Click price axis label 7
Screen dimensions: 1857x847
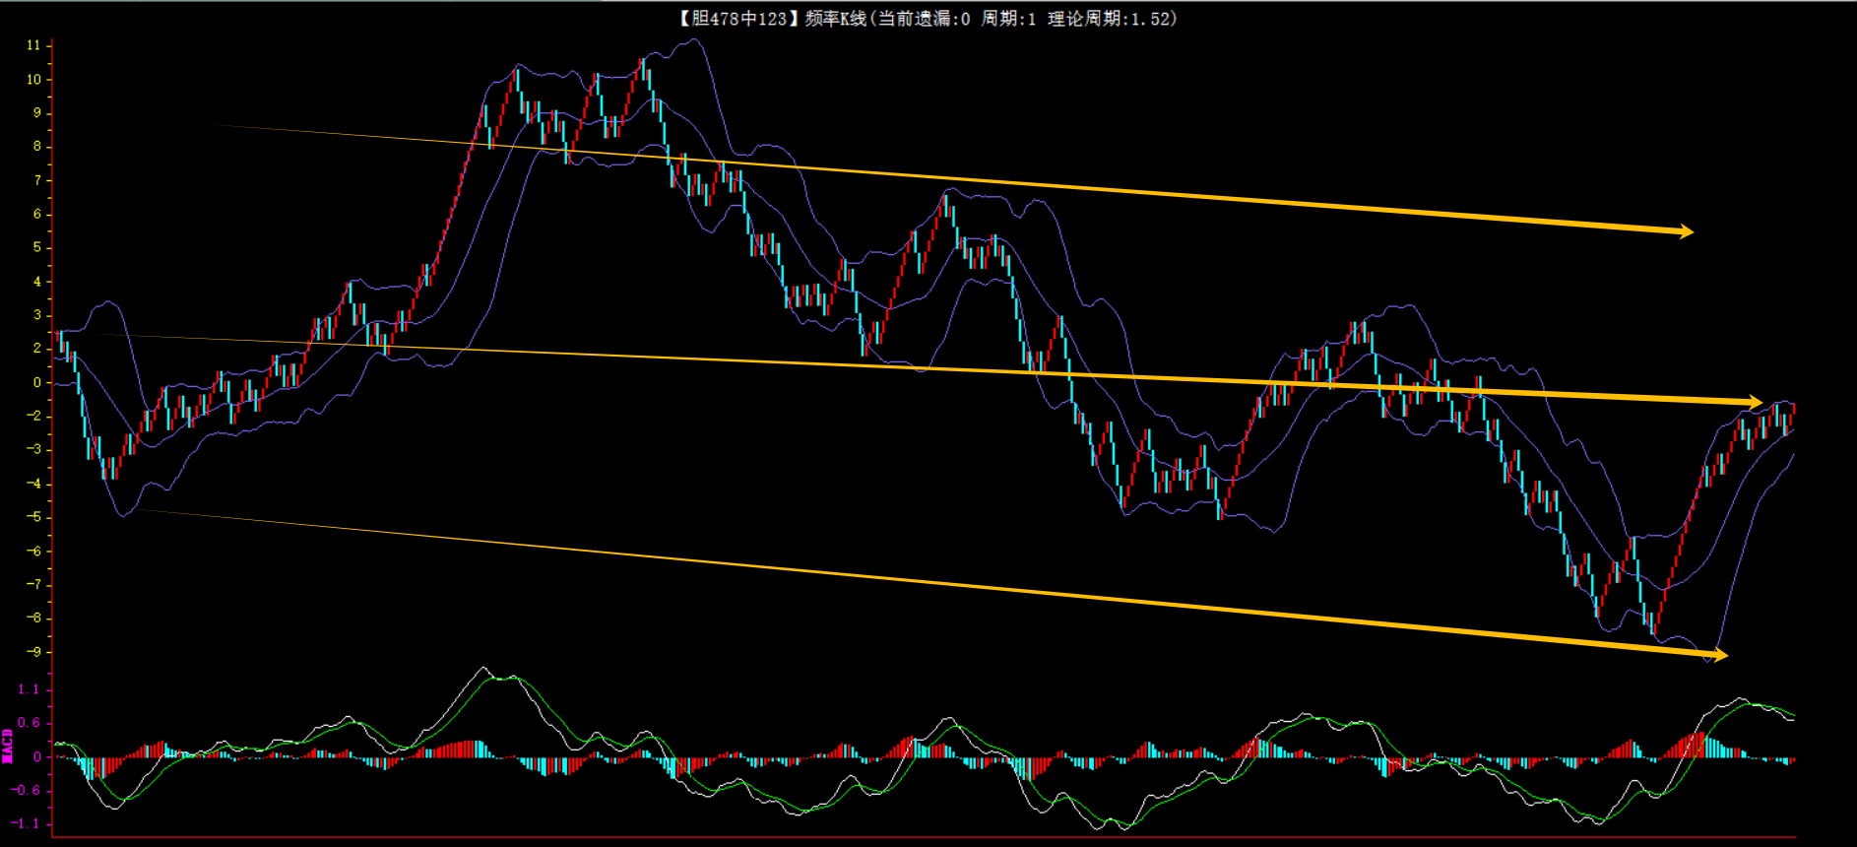click(37, 180)
